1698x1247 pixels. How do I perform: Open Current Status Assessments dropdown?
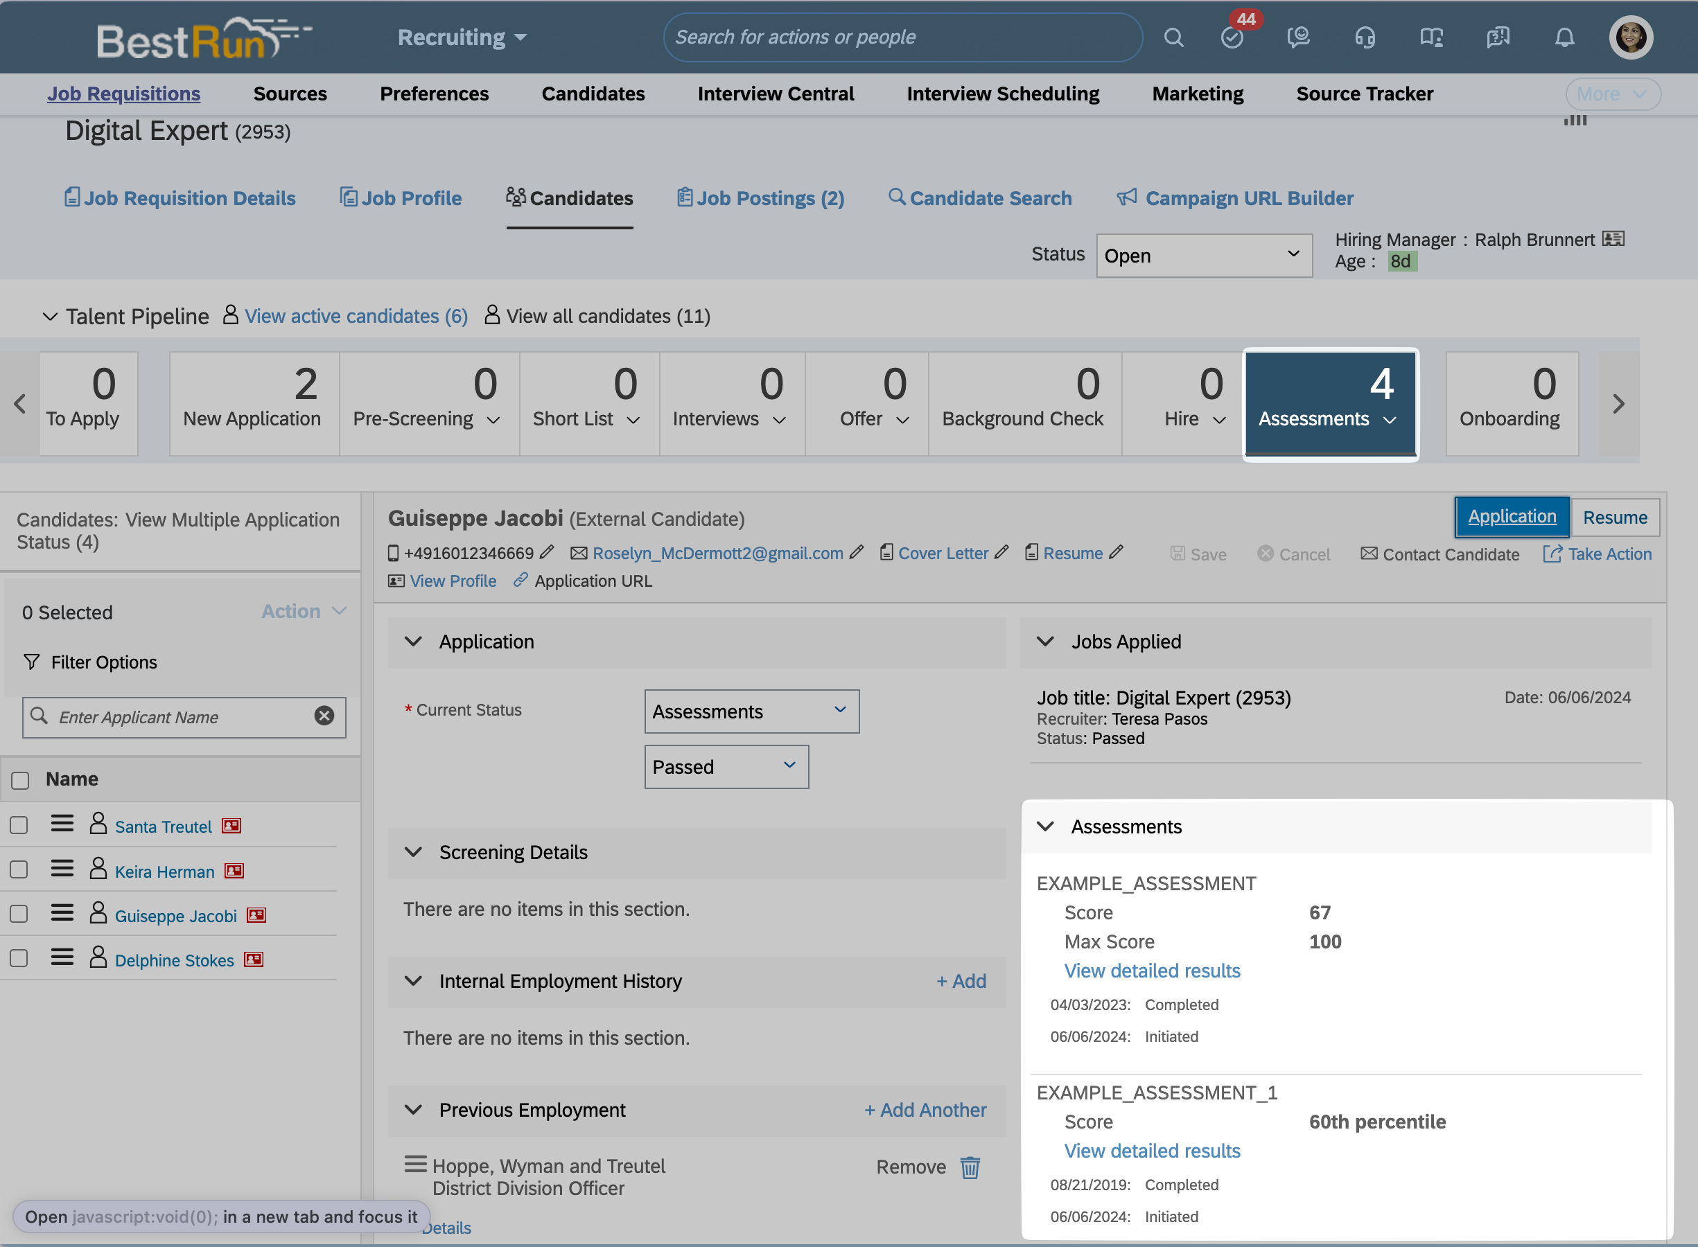tap(751, 711)
